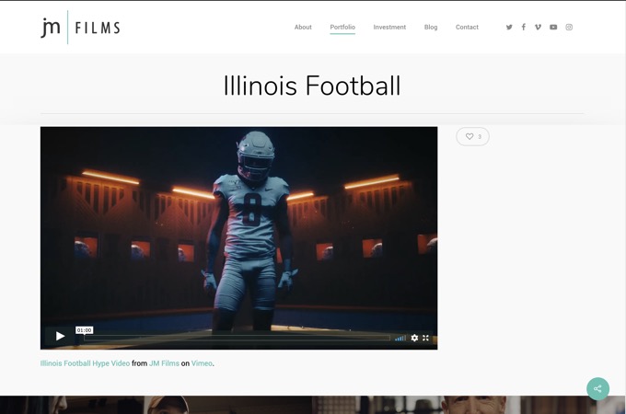Follow the Vimeo text link below video
The image size is (626, 414).
point(202,363)
